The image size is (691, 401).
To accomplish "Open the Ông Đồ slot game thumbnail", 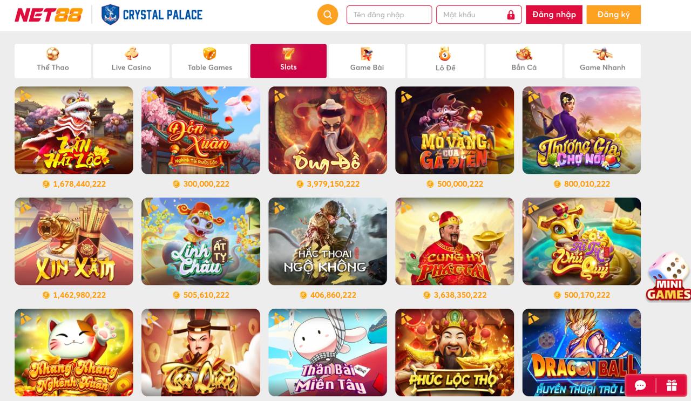I will click(x=328, y=130).
